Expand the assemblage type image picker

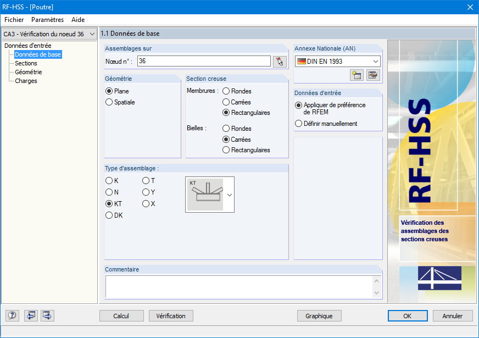tap(230, 195)
